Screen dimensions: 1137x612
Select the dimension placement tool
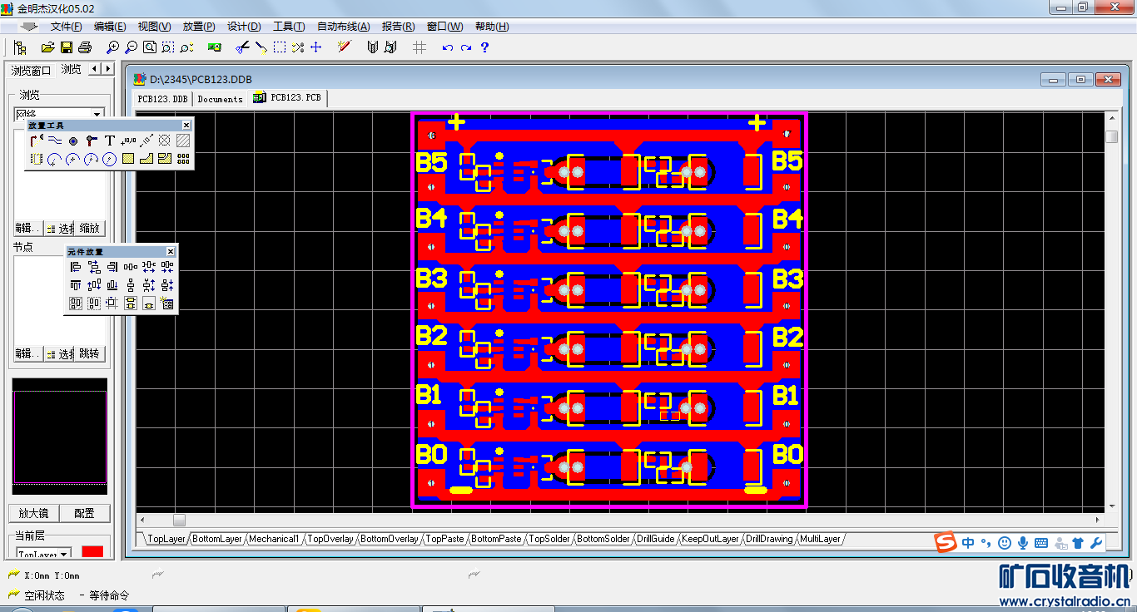146,141
